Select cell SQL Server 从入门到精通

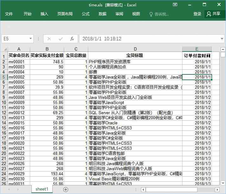(135, 113)
